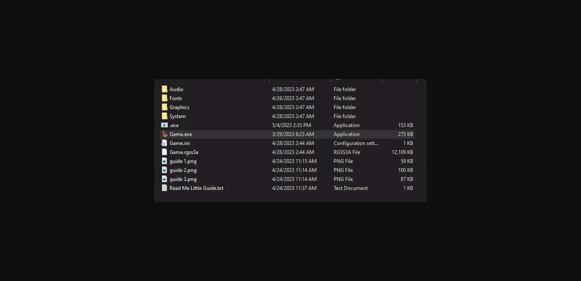Click the Read Me text document icon
Screen dimensions: 581x281
tap(164, 188)
